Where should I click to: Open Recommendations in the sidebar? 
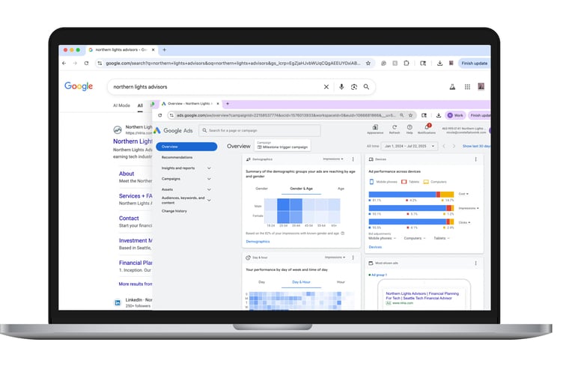coord(177,157)
